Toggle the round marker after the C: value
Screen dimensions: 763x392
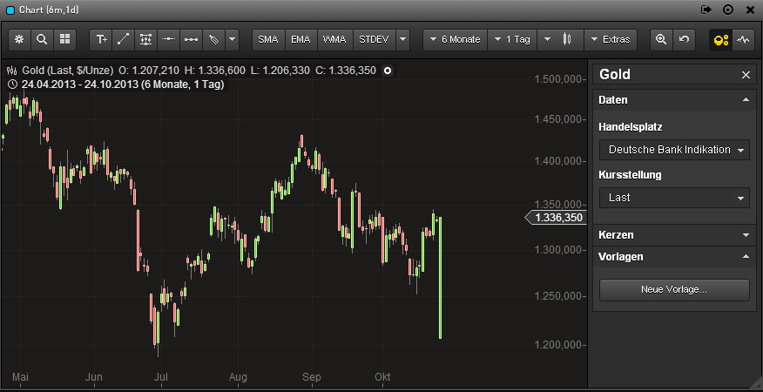point(388,70)
